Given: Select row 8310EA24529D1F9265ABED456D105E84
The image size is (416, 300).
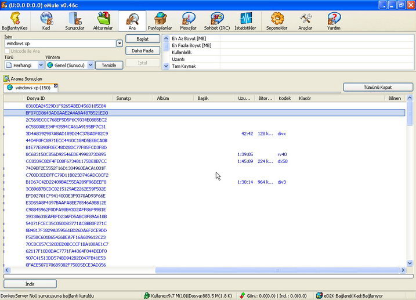Looking at the screenshot, I should (x=204, y=106).
